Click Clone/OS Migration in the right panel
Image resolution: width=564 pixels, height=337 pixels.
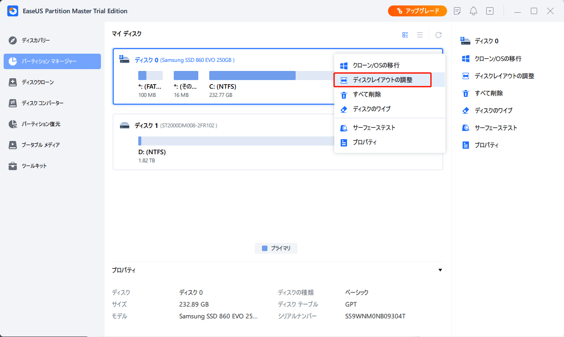point(498,59)
